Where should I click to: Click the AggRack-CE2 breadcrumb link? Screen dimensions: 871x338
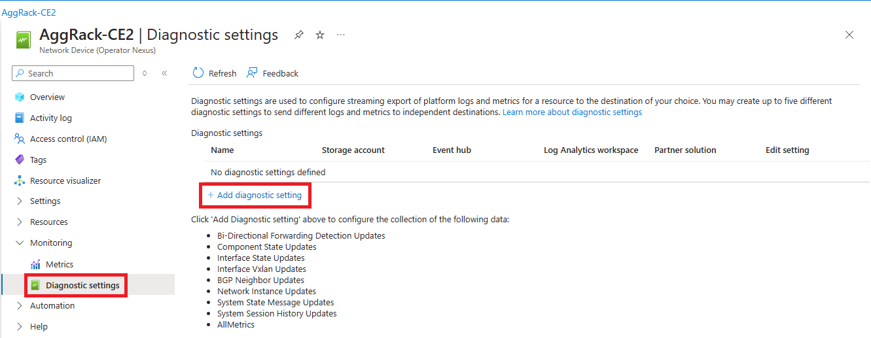tap(29, 12)
